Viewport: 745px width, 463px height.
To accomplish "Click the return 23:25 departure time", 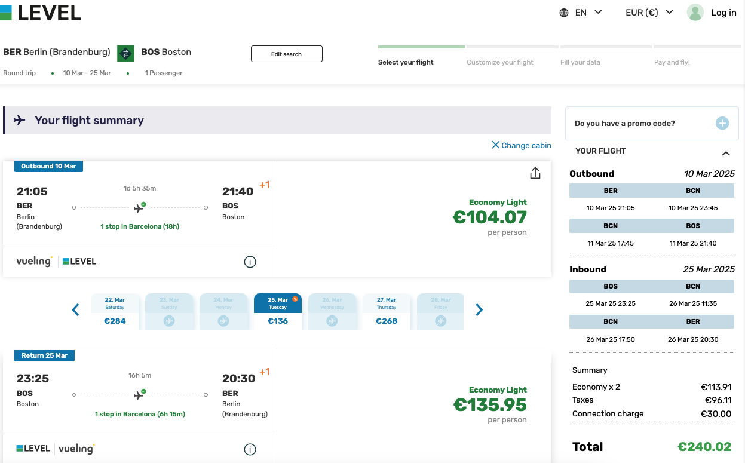I will pyautogui.click(x=33, y=379).
